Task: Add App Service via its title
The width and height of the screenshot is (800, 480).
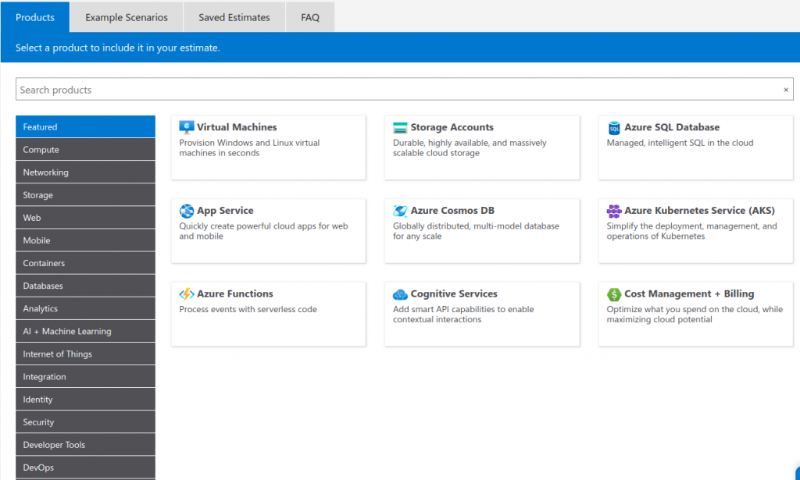Action: [x=225, y=211]
